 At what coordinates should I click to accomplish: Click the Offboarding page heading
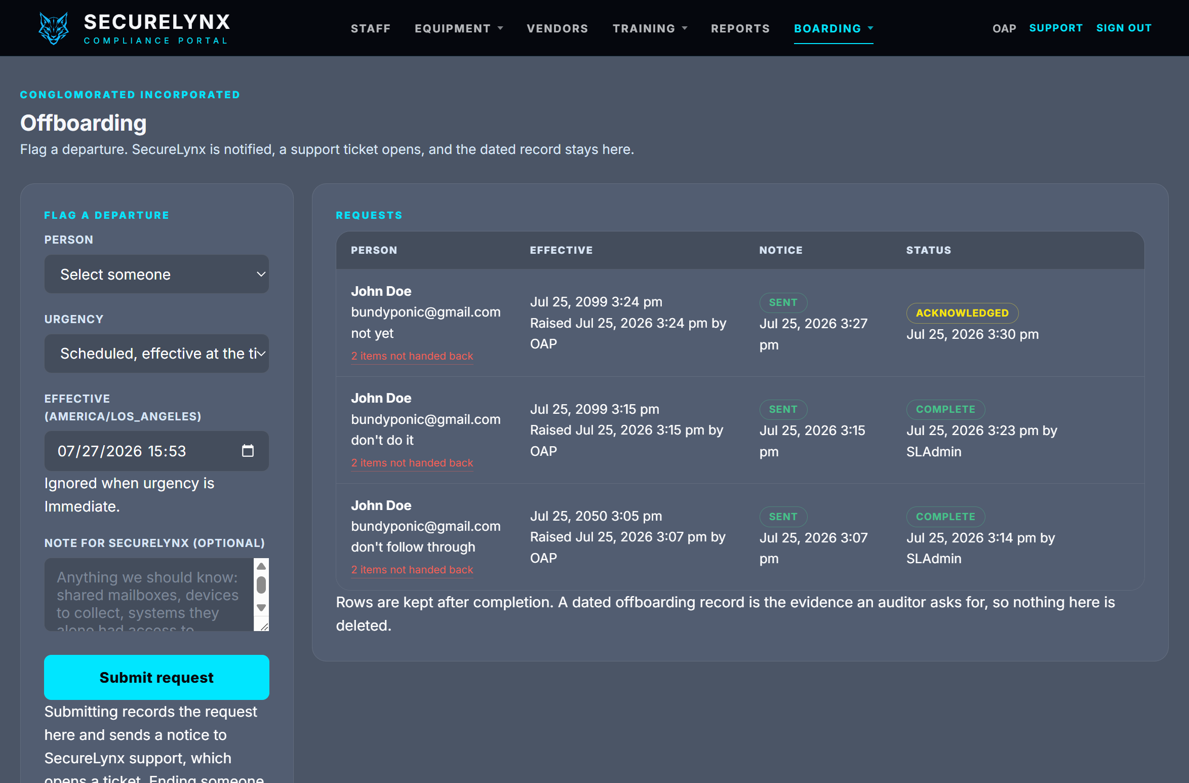coord(84,123)
